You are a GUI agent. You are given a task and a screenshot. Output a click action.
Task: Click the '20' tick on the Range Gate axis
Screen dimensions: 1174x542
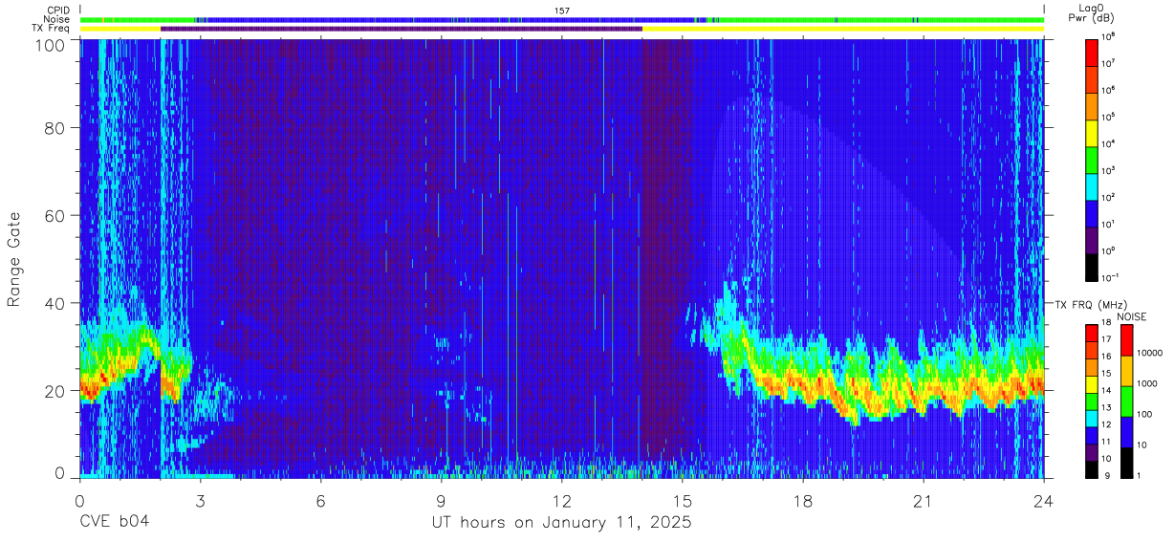[x=56, y=391]
